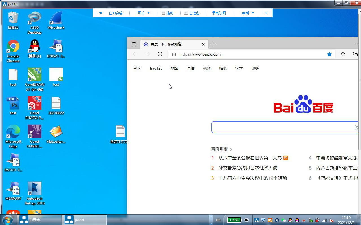Click the pin icon beside 自动隐藏

click(100, 13)
